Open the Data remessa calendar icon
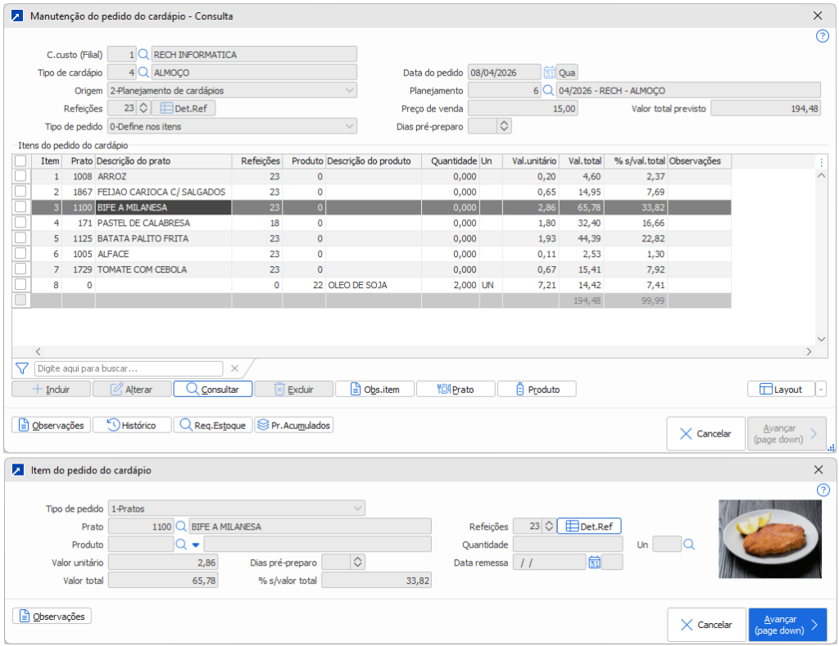This screenshot has height=646, width=839. coord(594,562)
